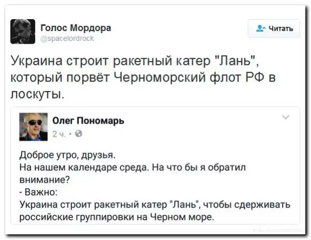Expand the quoted post chevron menu
The width and height of the screenshot is (311, 240).
[x=286, y=118]
